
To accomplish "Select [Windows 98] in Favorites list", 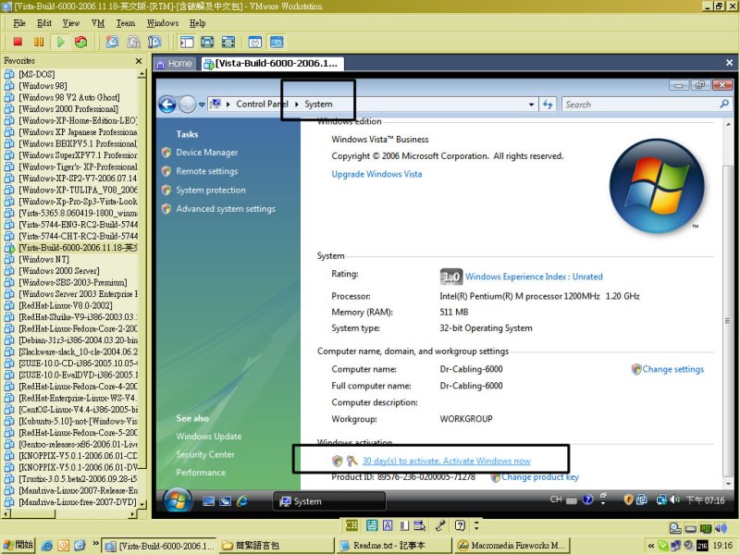I will 43,85.
